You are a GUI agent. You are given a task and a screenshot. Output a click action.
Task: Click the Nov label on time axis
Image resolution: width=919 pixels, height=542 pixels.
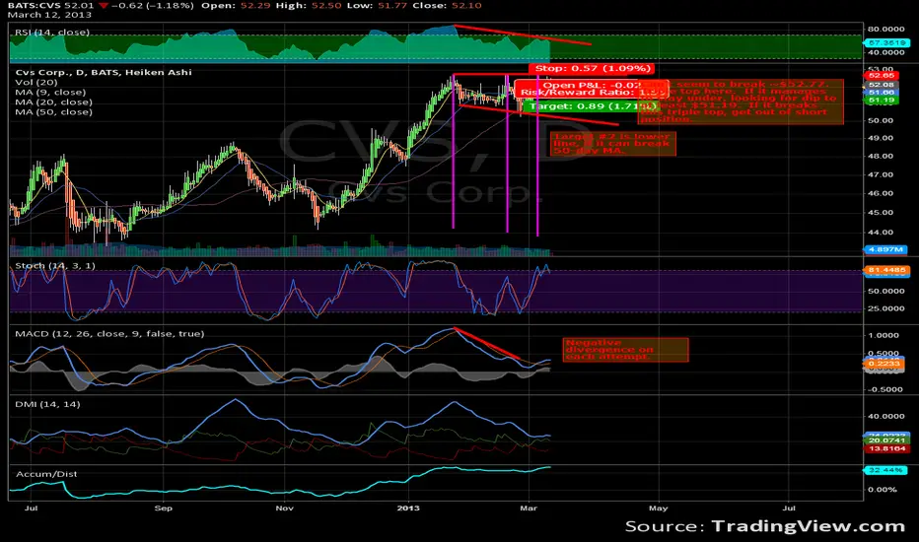[284, 508]
